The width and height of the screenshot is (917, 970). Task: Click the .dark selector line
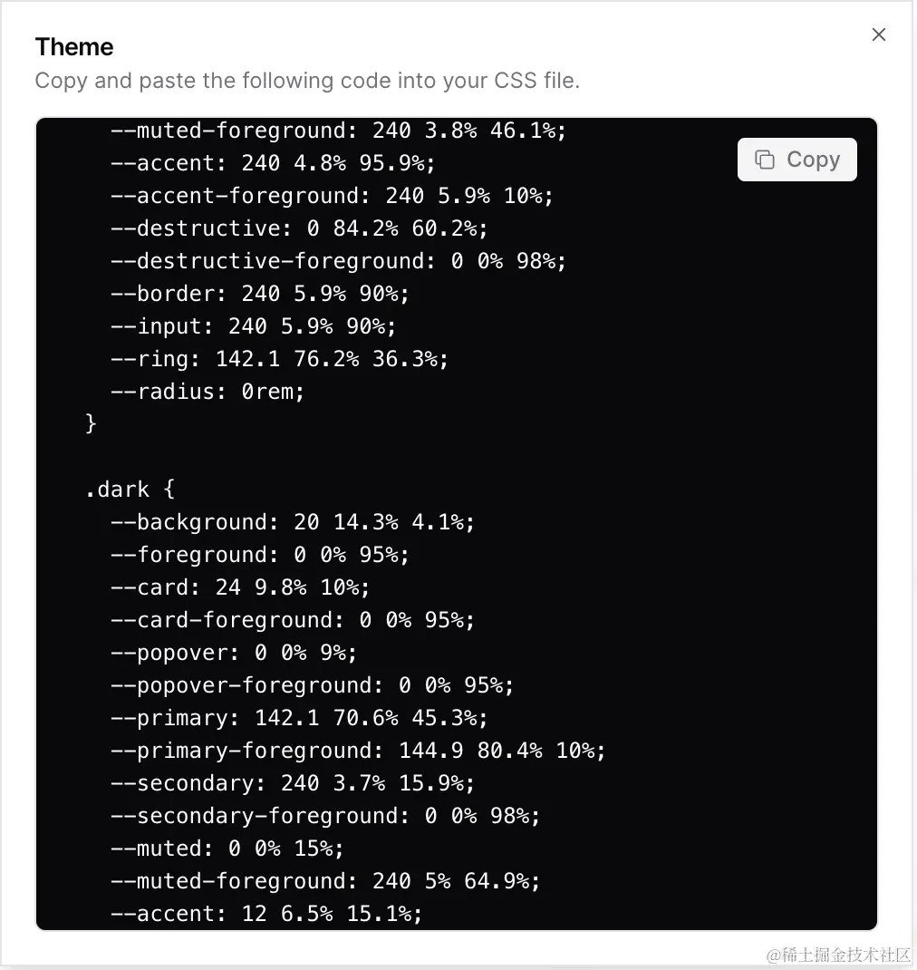coord(130,490)
